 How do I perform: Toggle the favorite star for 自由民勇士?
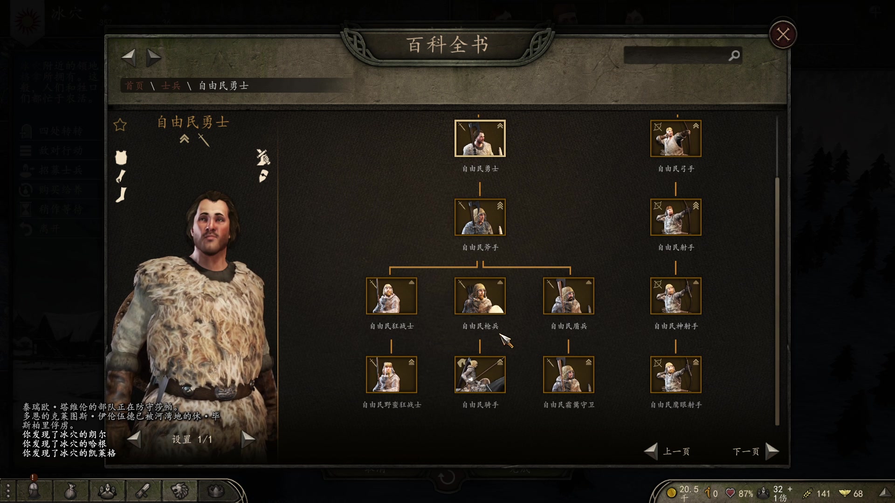(120, 125)
